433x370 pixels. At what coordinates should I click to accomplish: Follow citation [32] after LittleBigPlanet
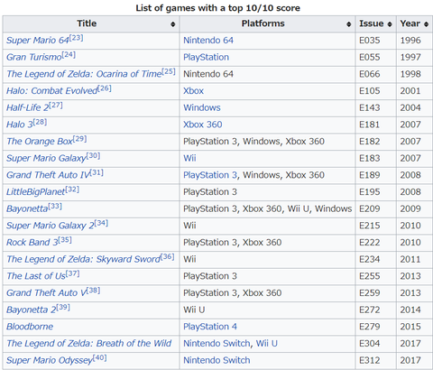pyautogui.click(x=72, y=190)
